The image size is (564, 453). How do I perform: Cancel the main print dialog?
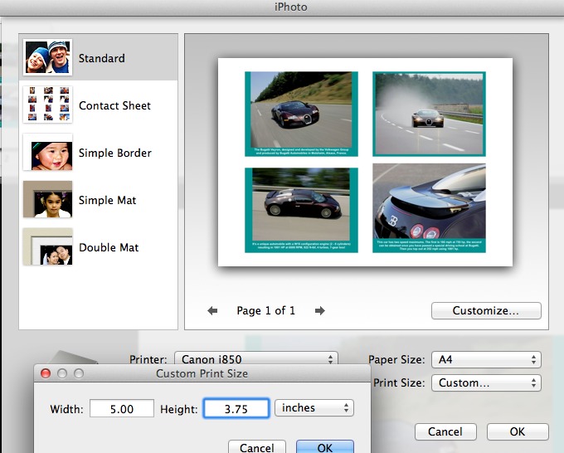point(445,431)
